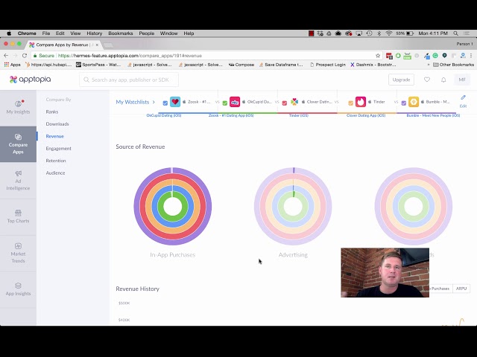This screenshot has height=357, width=477.
Task: Expand My Watchlists chevron
Action: coord(154,102)
